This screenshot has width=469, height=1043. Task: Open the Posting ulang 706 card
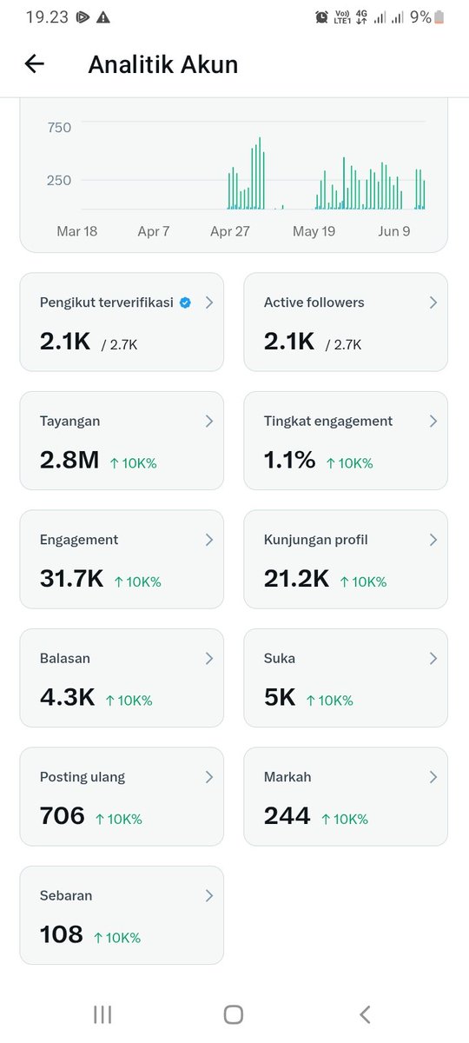point(122,796)
